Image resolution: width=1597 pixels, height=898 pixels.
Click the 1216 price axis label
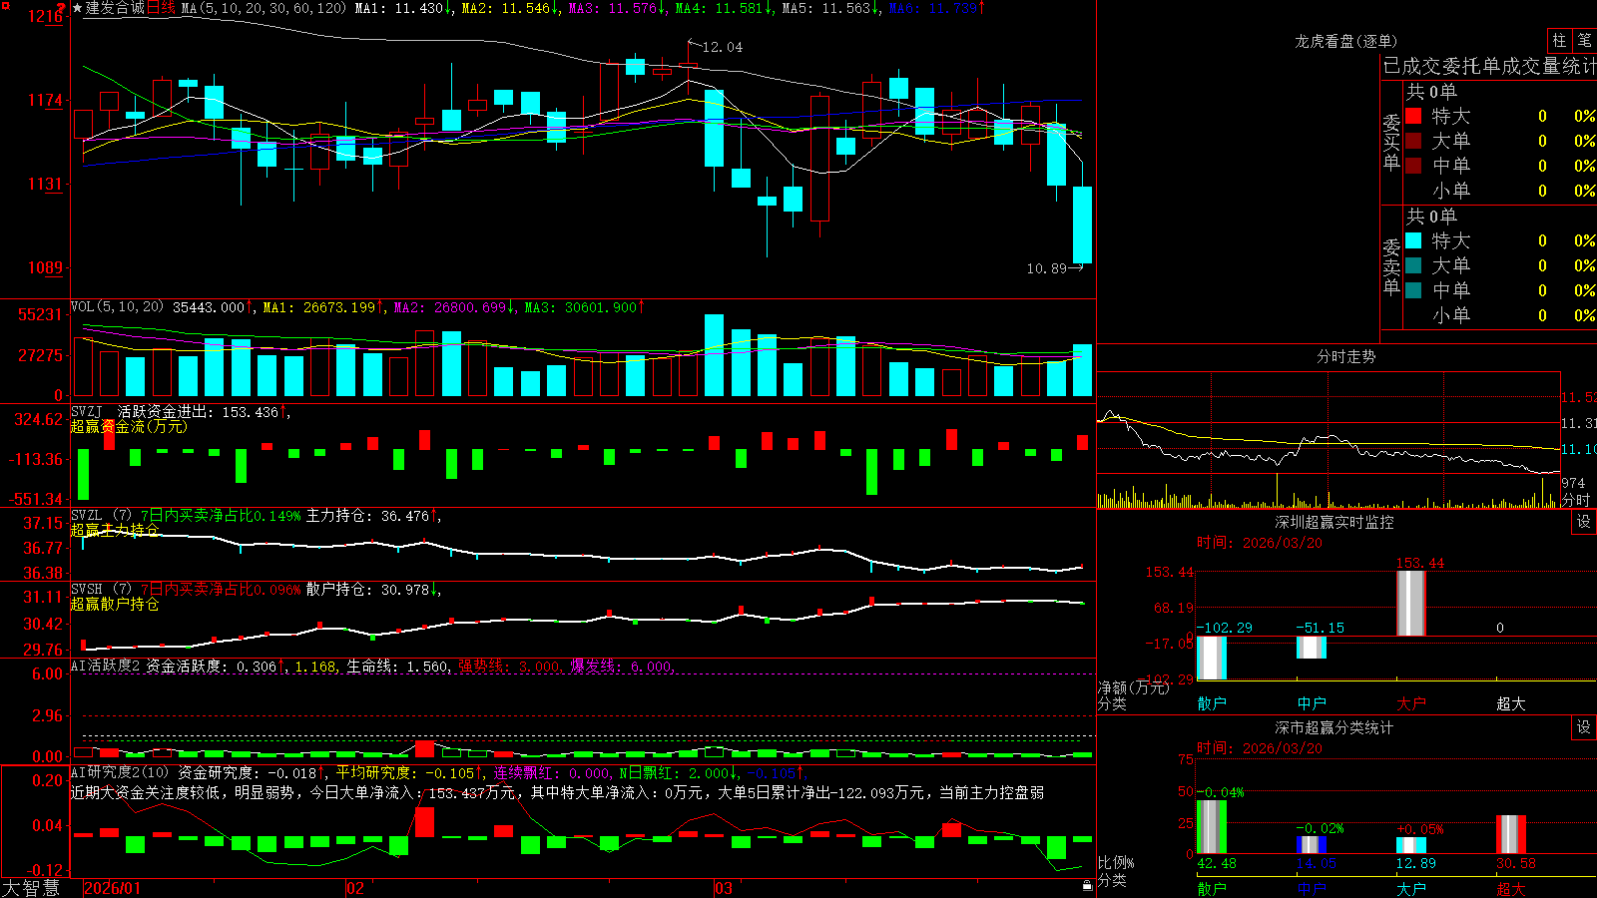click(x=46, y=16)
